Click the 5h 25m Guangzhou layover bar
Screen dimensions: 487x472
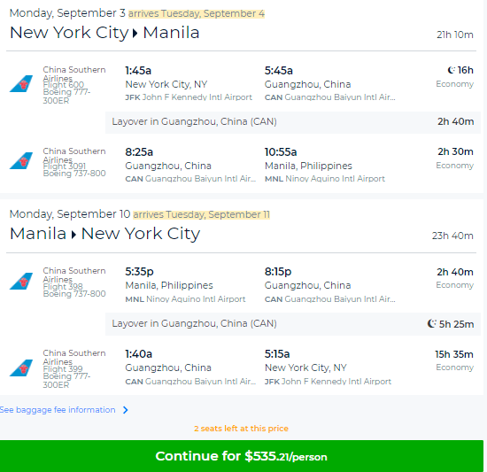pos(293,324)
